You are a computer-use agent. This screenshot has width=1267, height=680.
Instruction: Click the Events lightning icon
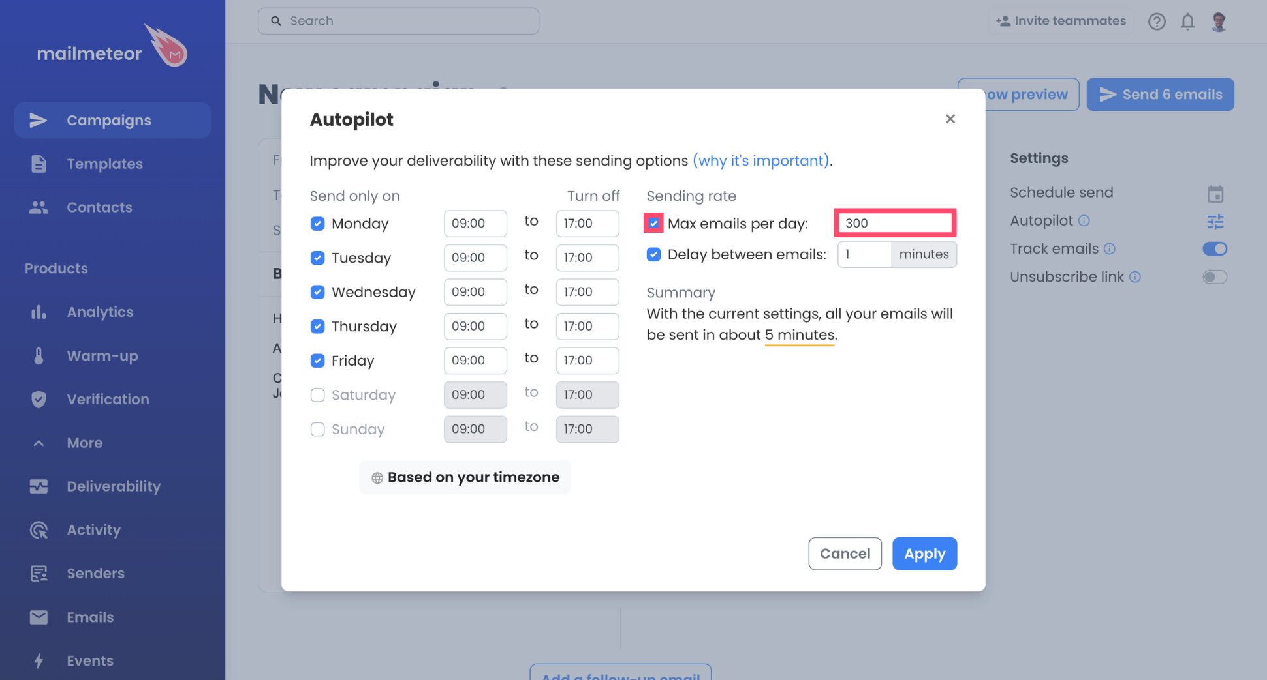click(39, 660)
